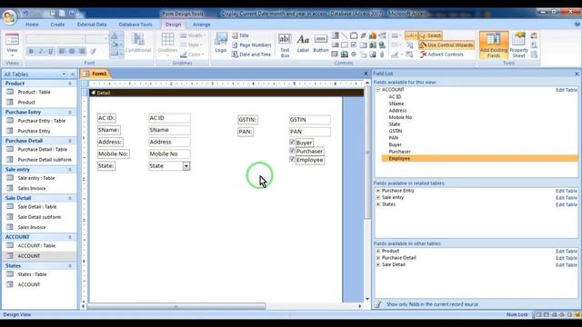Click the Font Color button

tap(115, 35)
